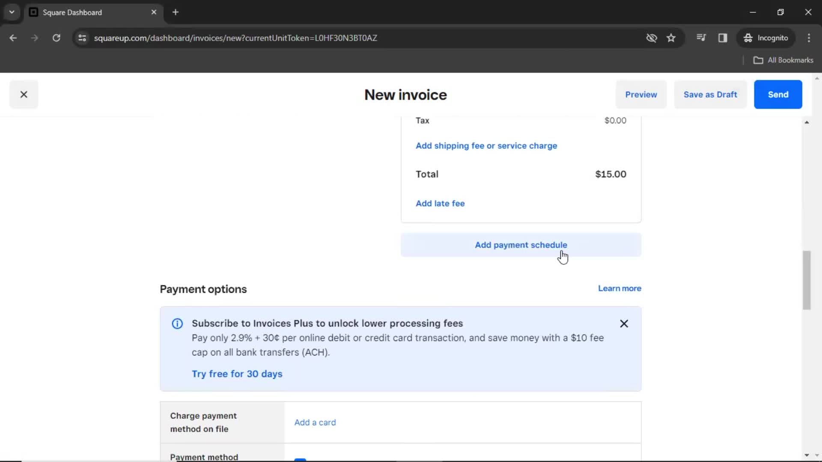Click the Incognito mode icon
This screenshot has height=462, width=822.
point(748,38)
